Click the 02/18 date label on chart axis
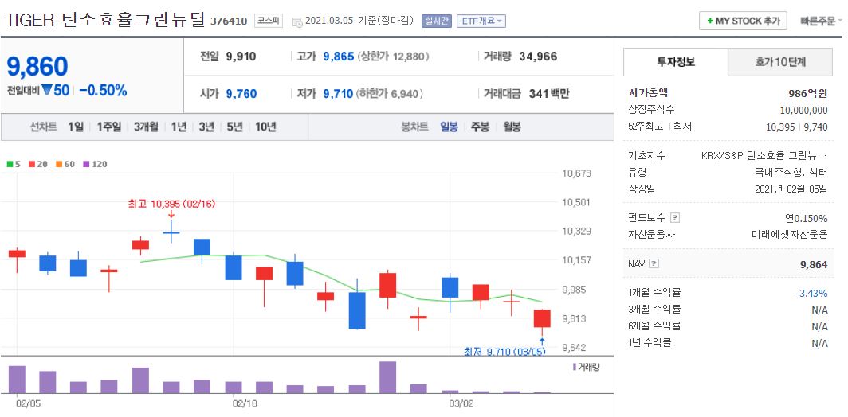 [245, 403]
